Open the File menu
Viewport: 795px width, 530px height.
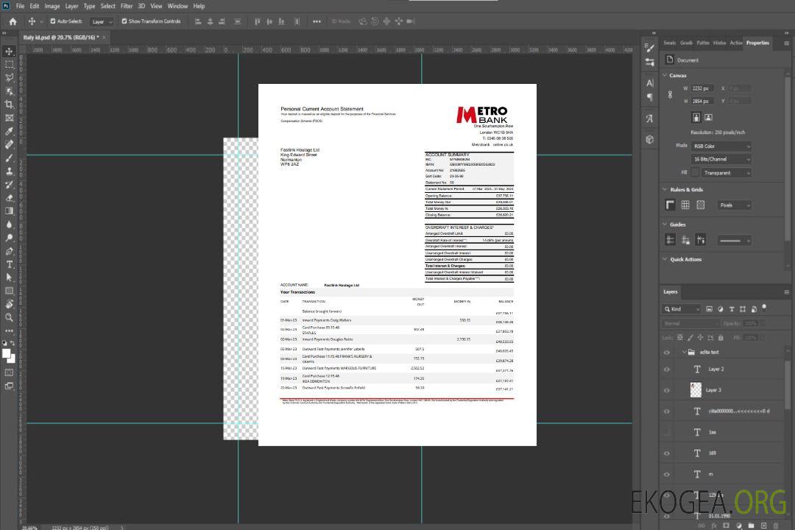click(20, 6)
